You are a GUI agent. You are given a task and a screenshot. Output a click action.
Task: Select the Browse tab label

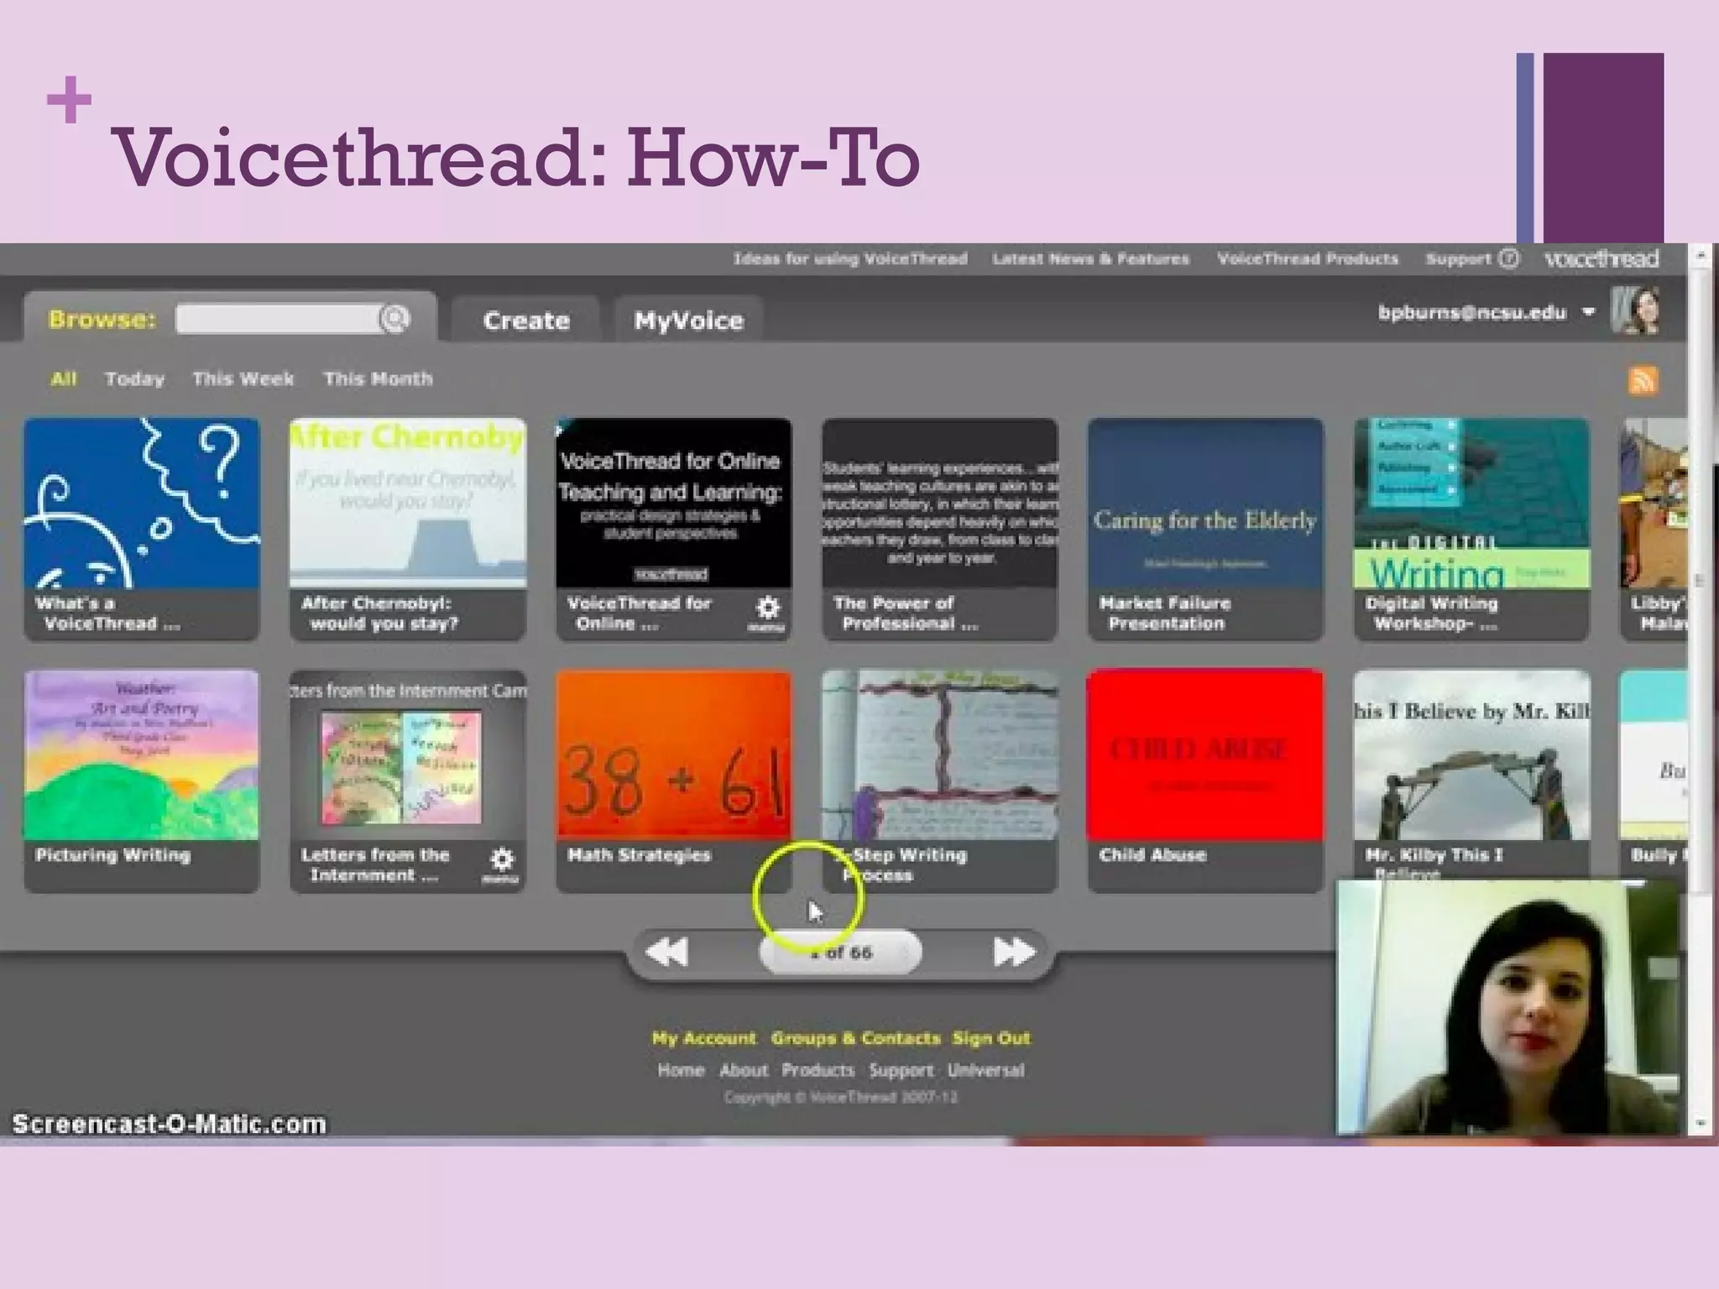(102, 319)
